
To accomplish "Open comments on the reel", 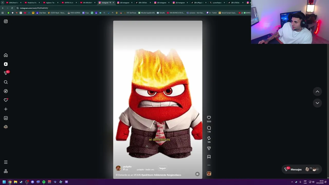I will 209,128.
